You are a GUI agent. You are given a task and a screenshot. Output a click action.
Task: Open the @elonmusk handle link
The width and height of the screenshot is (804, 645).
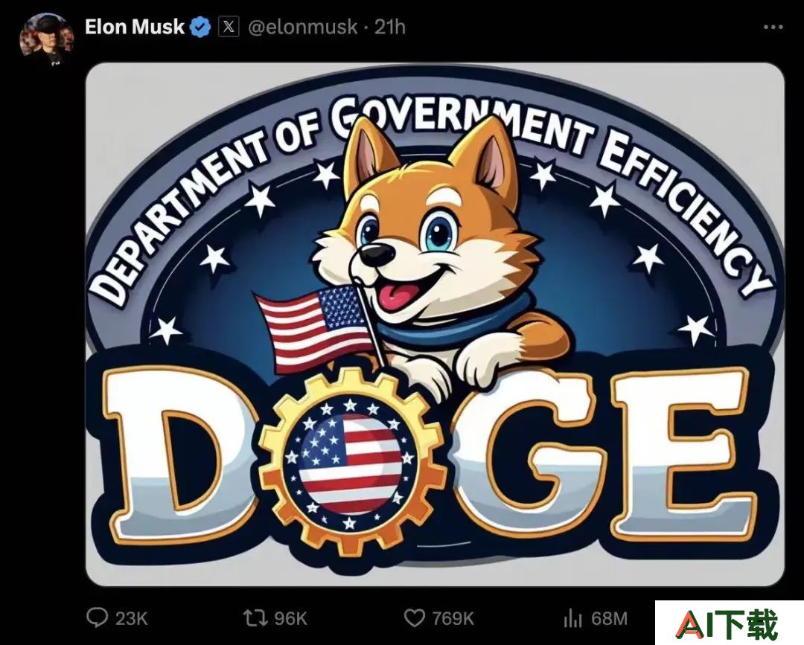click(x=302, y=27)
